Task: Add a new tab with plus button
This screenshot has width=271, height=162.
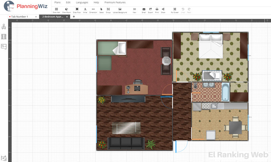Action: (74, 17)
